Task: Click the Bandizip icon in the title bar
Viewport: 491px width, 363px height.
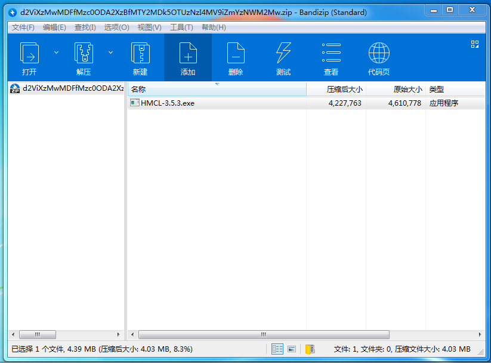Action: click(13, 13)
